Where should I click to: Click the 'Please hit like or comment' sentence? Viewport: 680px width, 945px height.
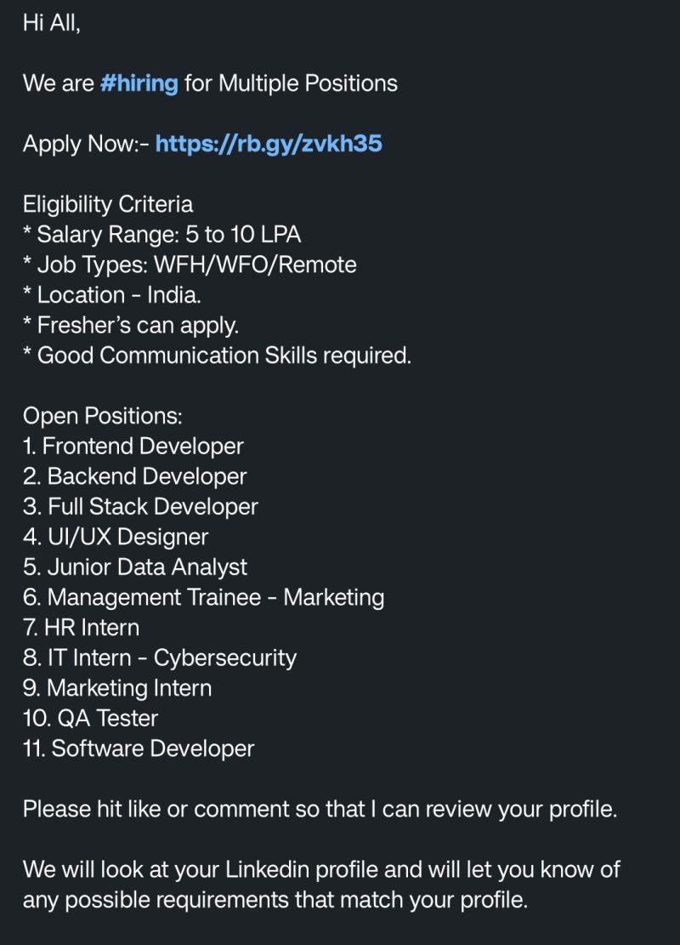pyautogui.click(x=320, y=809)
